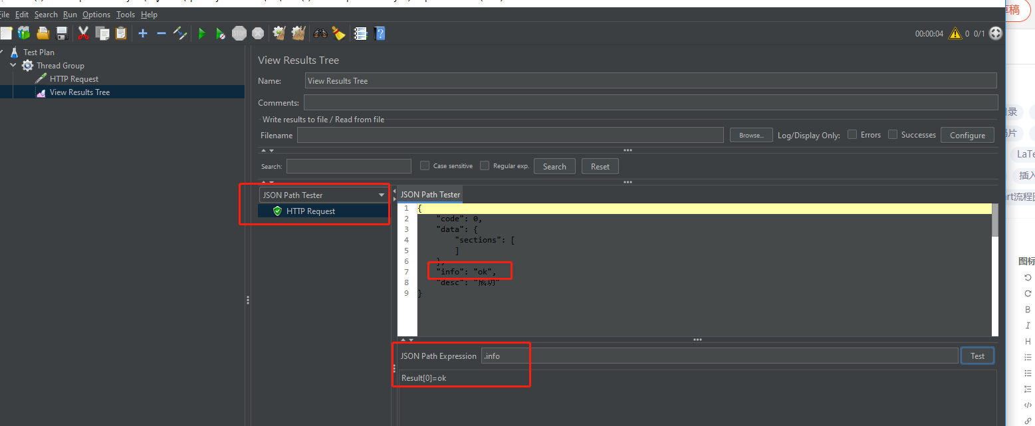Click the Name input field
Viewport: 1035px width, 426px height.
click(651, 80)
